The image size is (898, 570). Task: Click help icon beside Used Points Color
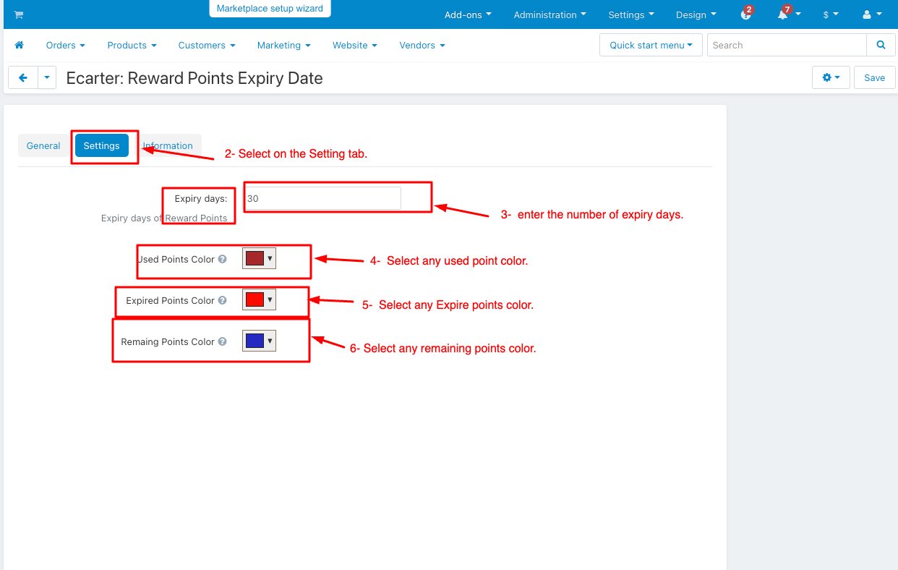point(223,259)
